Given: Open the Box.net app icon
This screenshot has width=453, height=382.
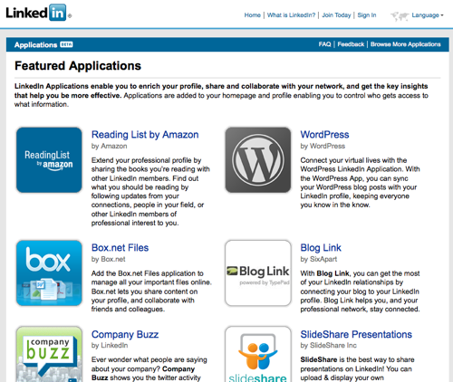Looking at the screenshot, I should (x=49, y=273).
